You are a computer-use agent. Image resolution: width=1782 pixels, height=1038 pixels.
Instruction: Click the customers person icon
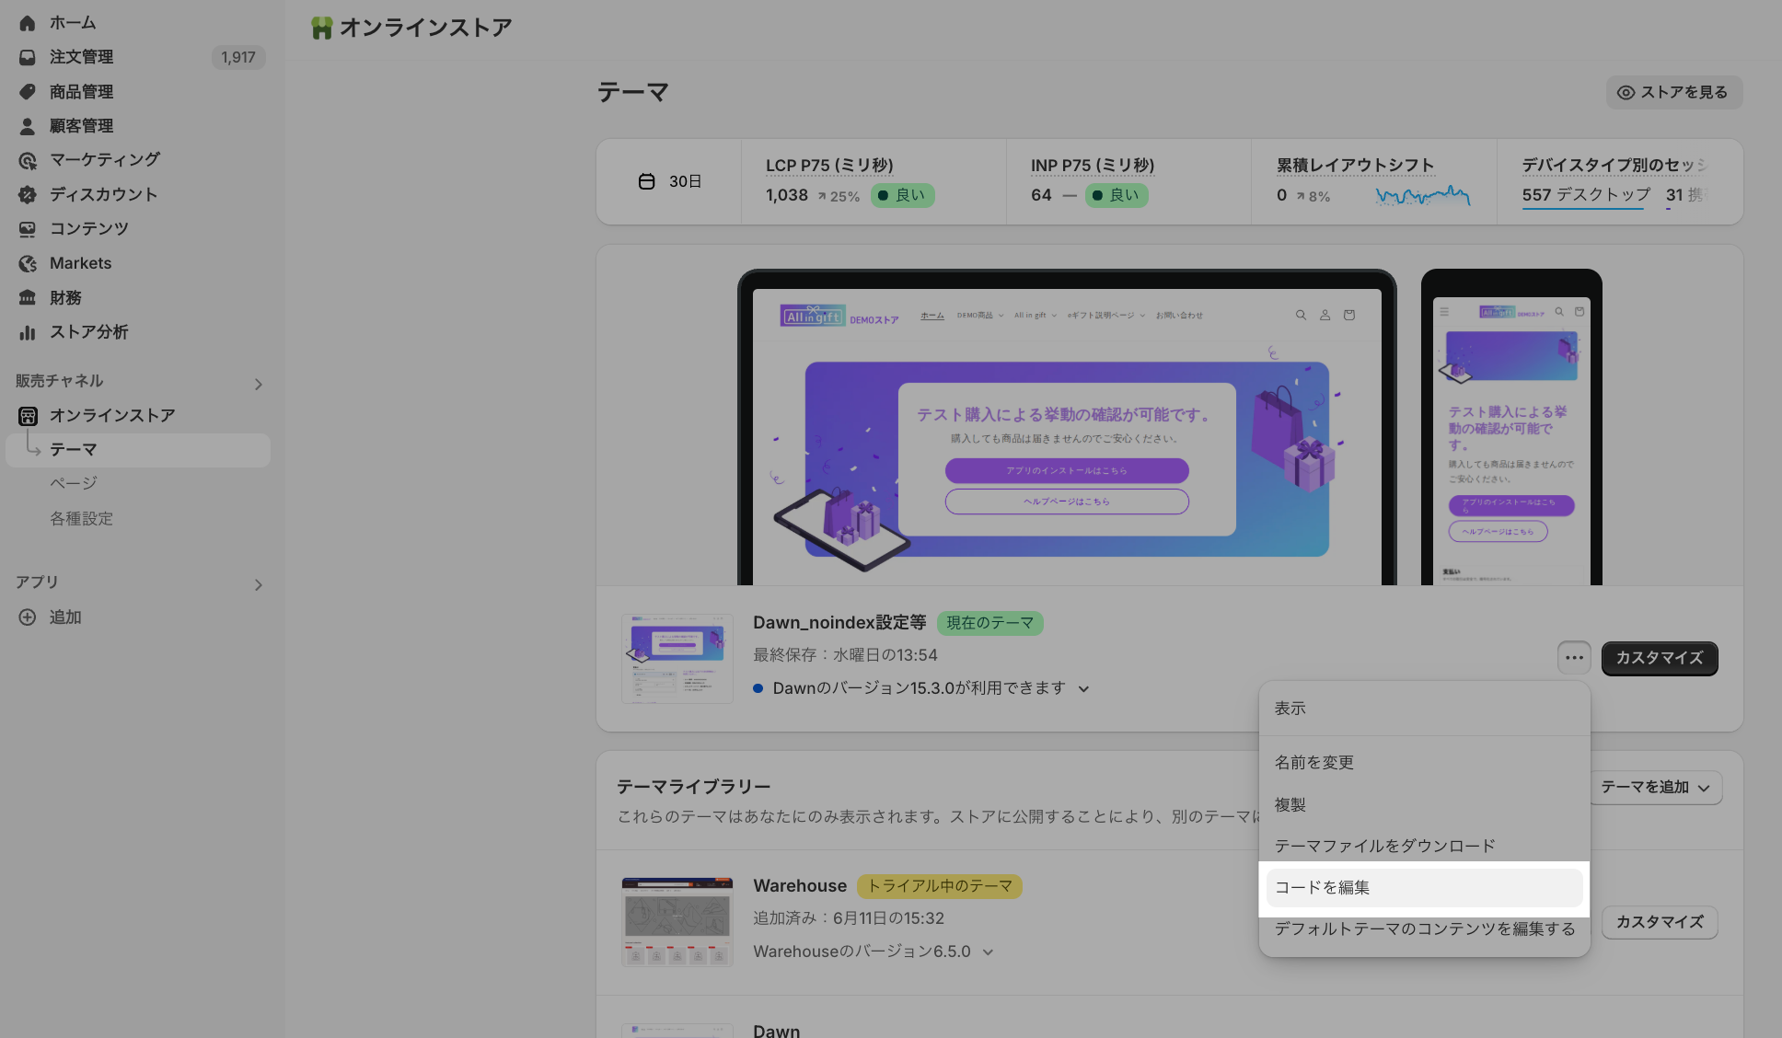28,126
